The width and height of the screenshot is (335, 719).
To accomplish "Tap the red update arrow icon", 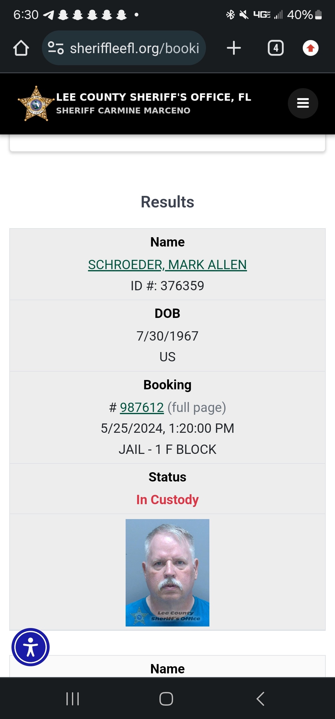I will [x=310, y=48].
